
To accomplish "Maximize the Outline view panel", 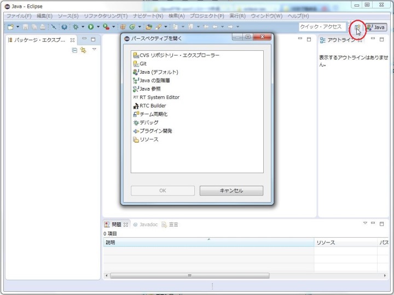I will click(x=382, y=39).
